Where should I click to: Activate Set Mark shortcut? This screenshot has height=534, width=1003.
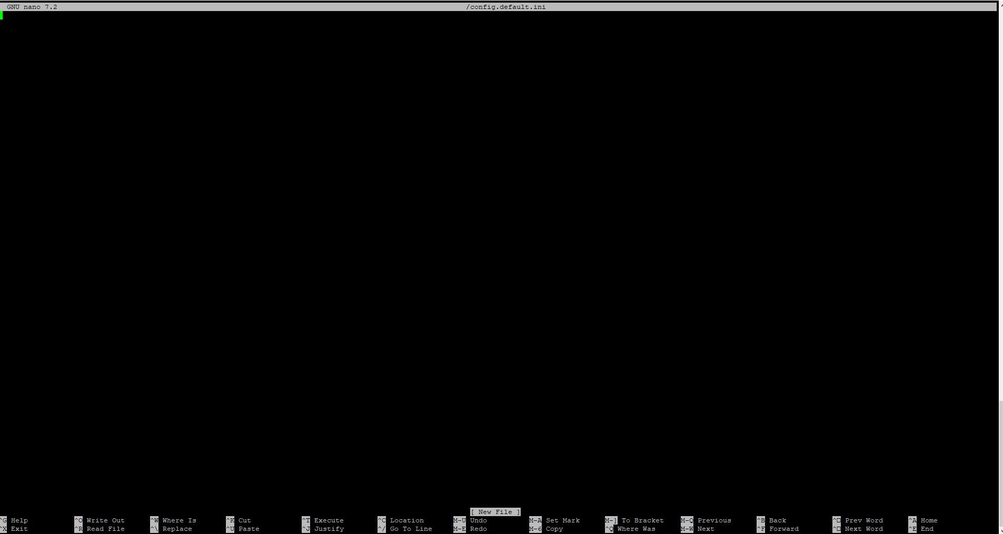pyautogui.click(x=562, y=520)
